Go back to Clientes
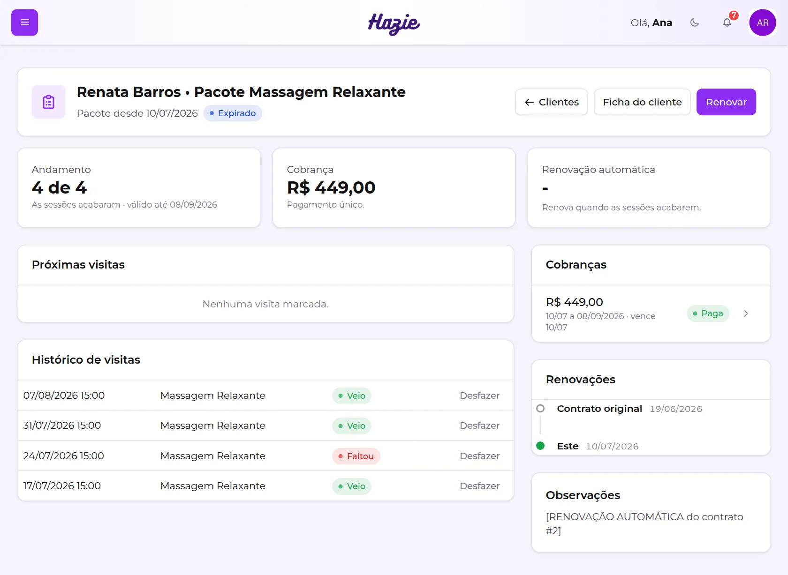 click(552, 102)
